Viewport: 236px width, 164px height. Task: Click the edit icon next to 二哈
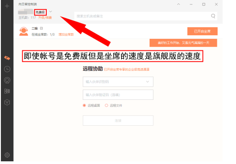41,28
